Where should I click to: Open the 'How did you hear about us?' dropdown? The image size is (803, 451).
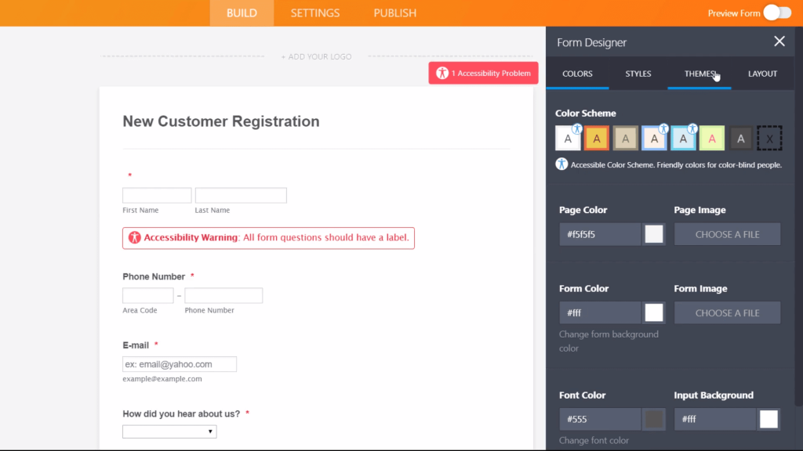click(169, 431)
